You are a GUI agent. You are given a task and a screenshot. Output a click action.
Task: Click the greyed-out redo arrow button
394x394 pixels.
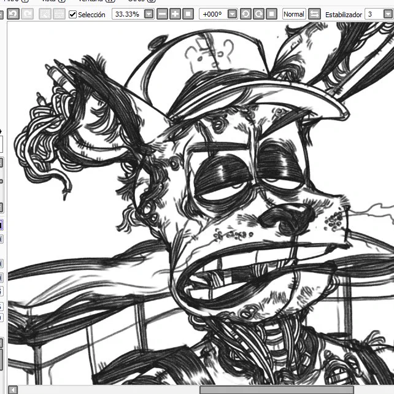tap(27, 14)
